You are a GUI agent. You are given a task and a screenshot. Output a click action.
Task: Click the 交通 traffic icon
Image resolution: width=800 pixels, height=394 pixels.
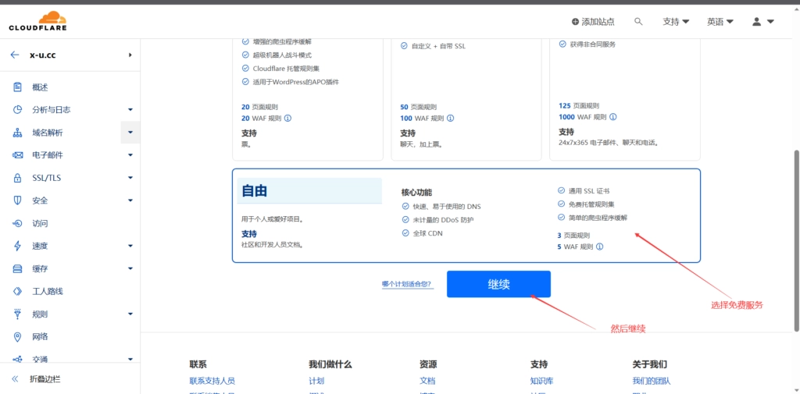click(17, 360)
